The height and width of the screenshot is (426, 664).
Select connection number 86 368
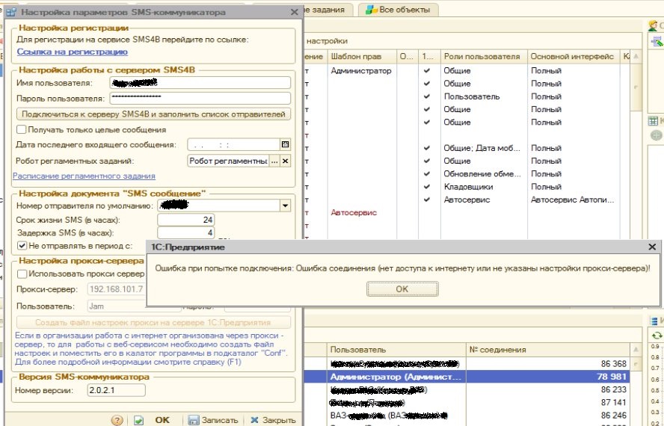(x=548, y=363)
